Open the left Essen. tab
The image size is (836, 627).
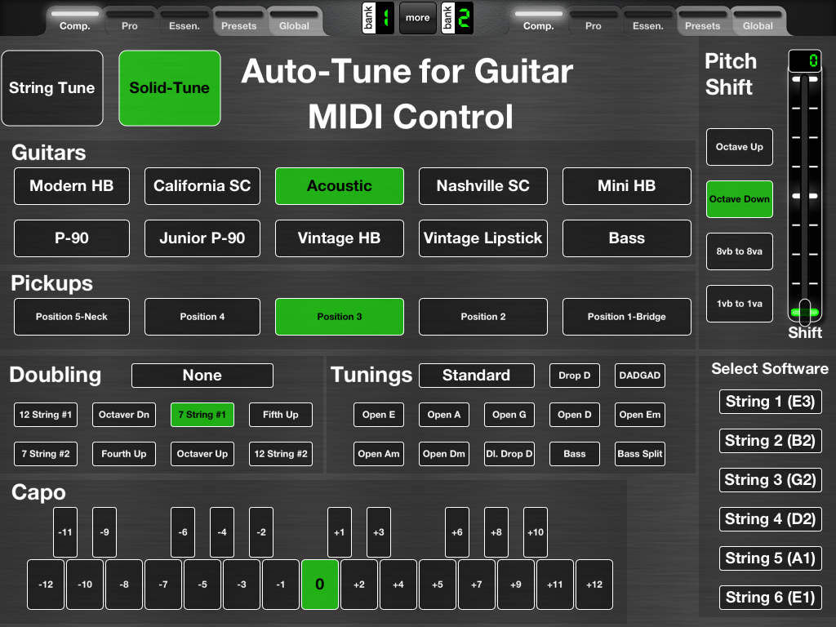point(185,21)
